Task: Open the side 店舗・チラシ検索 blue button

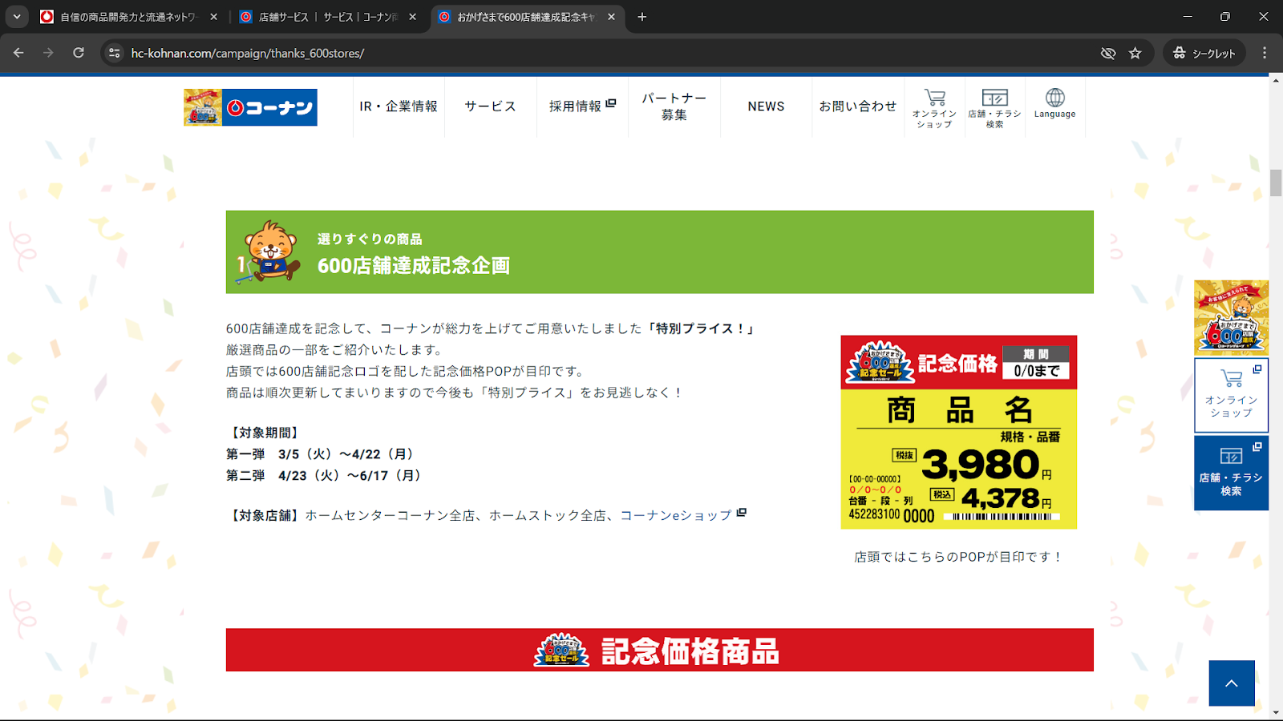Action: point(1231,473)
